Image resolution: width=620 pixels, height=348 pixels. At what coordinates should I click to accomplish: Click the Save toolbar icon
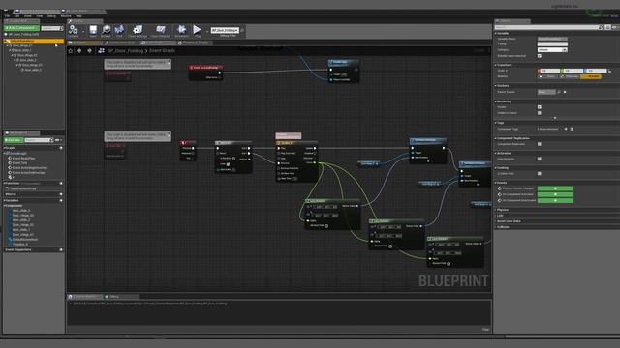(93, 30)
